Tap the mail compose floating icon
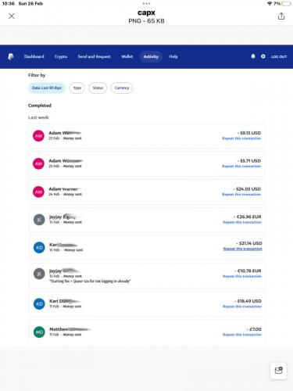 278,371
